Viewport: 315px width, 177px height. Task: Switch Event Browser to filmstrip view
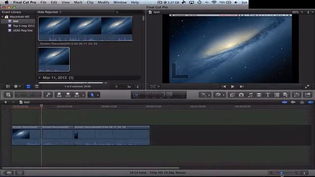click(29, 87)
